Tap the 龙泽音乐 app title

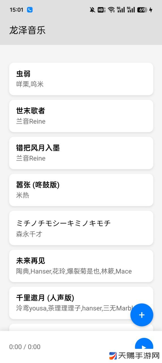tap(27, 30)
